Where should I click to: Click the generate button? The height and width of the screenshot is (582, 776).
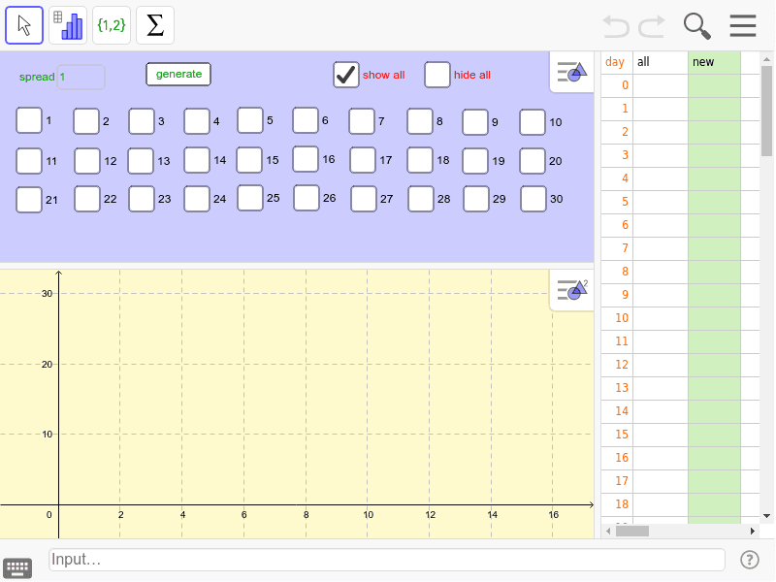coord(178,75)
